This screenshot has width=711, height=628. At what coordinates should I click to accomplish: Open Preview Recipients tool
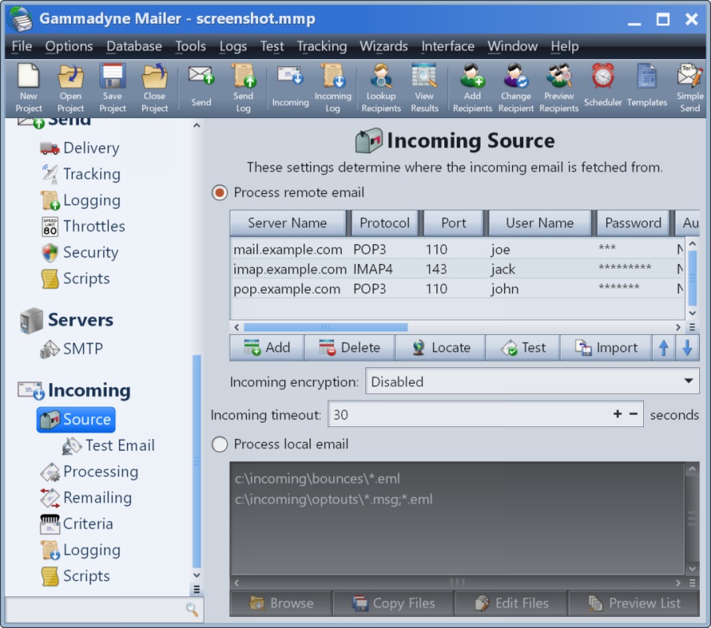[x=559, y=87]
